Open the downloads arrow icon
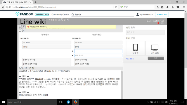This screenshot has height=105, width=187. 167,7
